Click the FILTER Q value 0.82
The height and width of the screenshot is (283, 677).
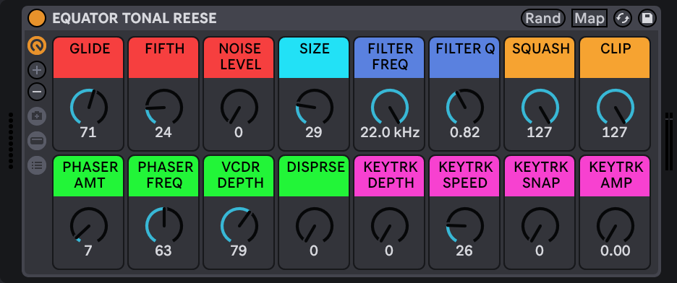[464, 132]
